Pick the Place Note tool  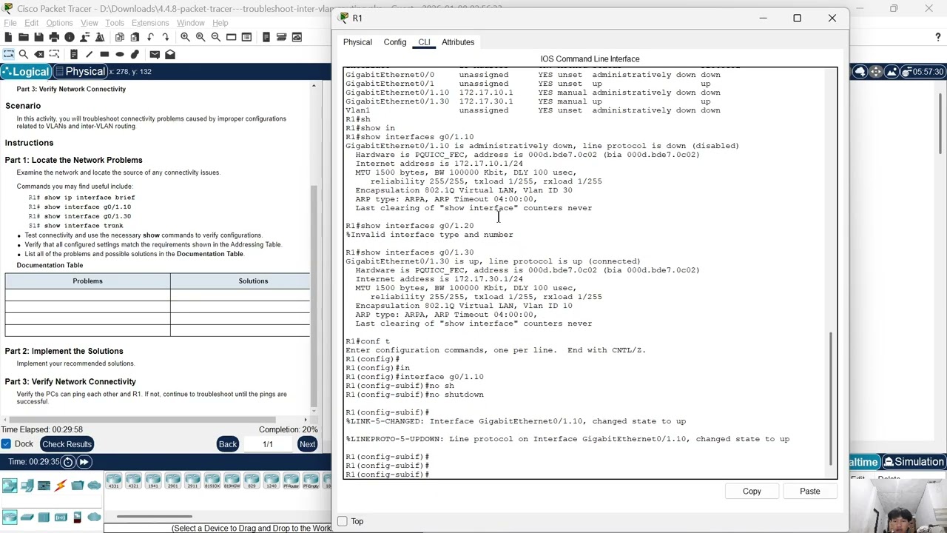(x=74, y=54)
